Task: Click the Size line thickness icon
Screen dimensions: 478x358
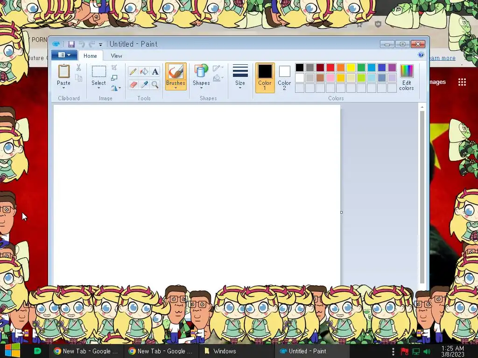Action: coord(240,71)
